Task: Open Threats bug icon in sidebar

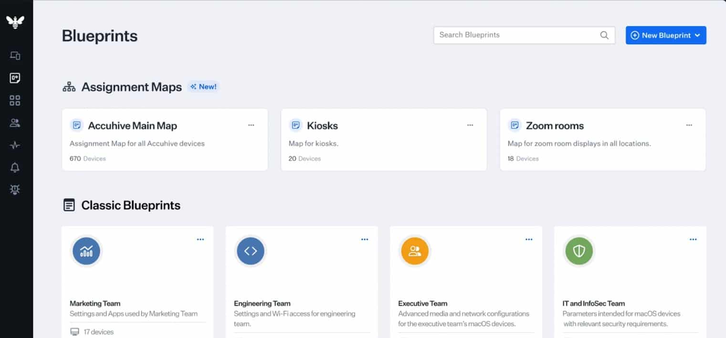Action: click(15, 190)
